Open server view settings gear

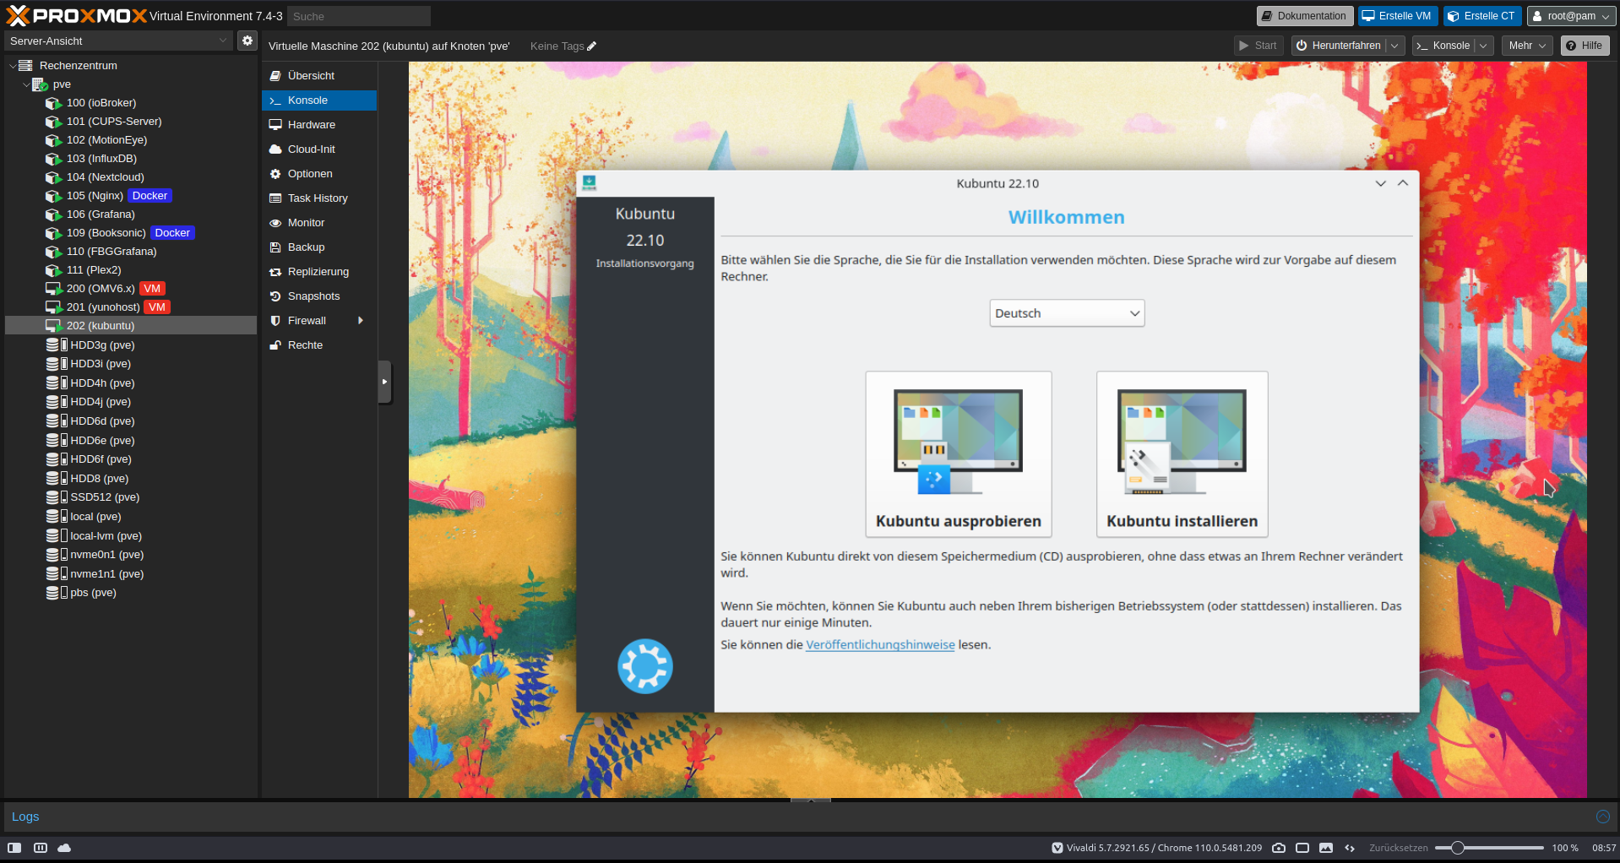247,41
